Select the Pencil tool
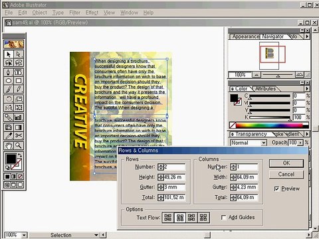Viewport: 319px width, 239px height. [19, 89]
